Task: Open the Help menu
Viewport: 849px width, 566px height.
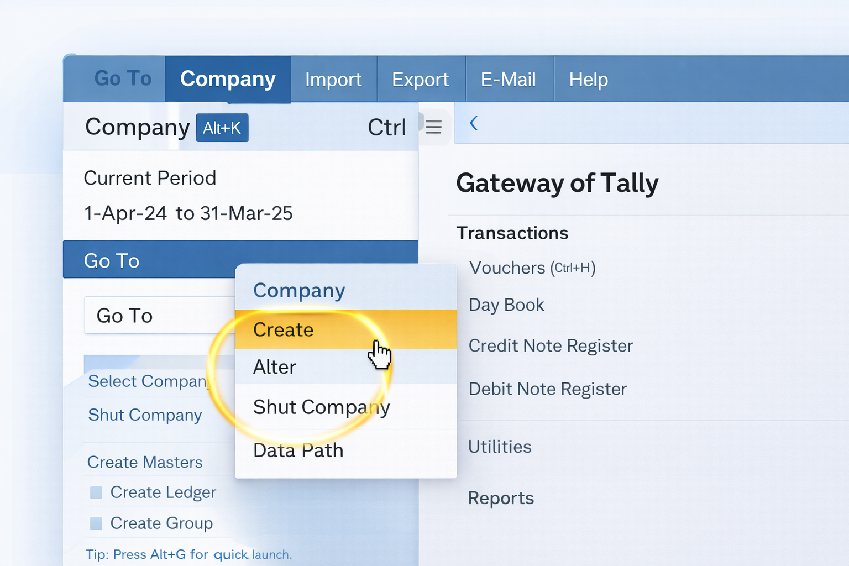Action: point(588,80)
